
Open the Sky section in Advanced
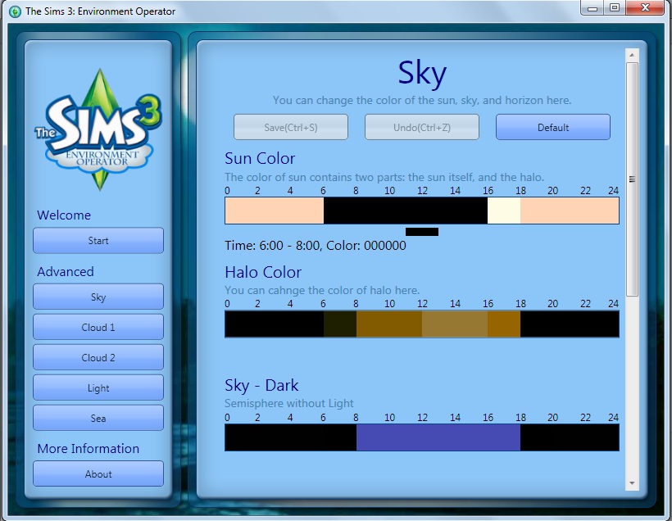click(x=98, y=297)
